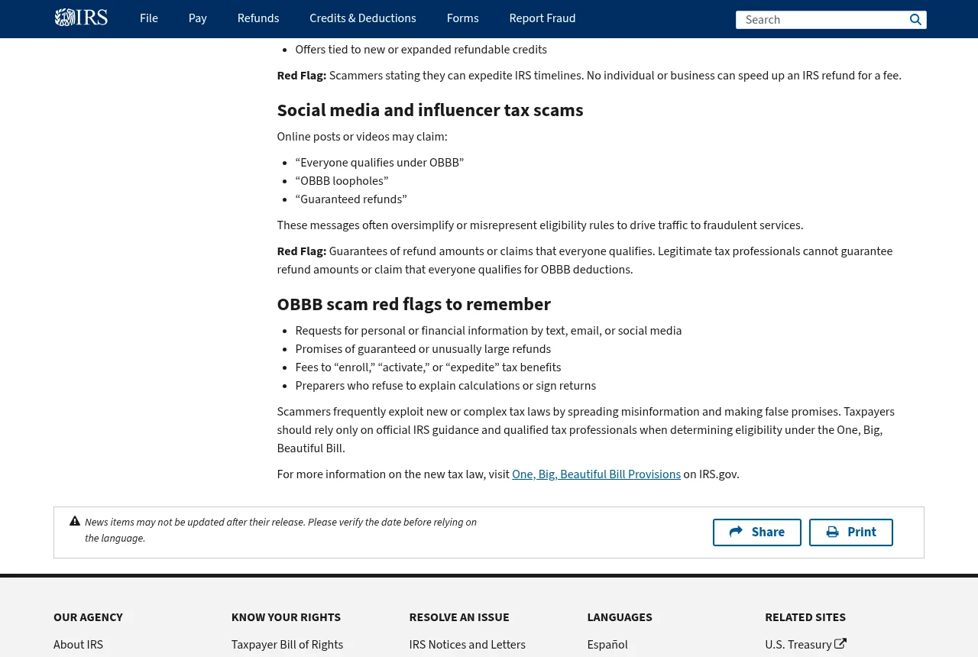
Task: Click bullet about fees to “enroll,” “activate”
Action: click(428, 367)
